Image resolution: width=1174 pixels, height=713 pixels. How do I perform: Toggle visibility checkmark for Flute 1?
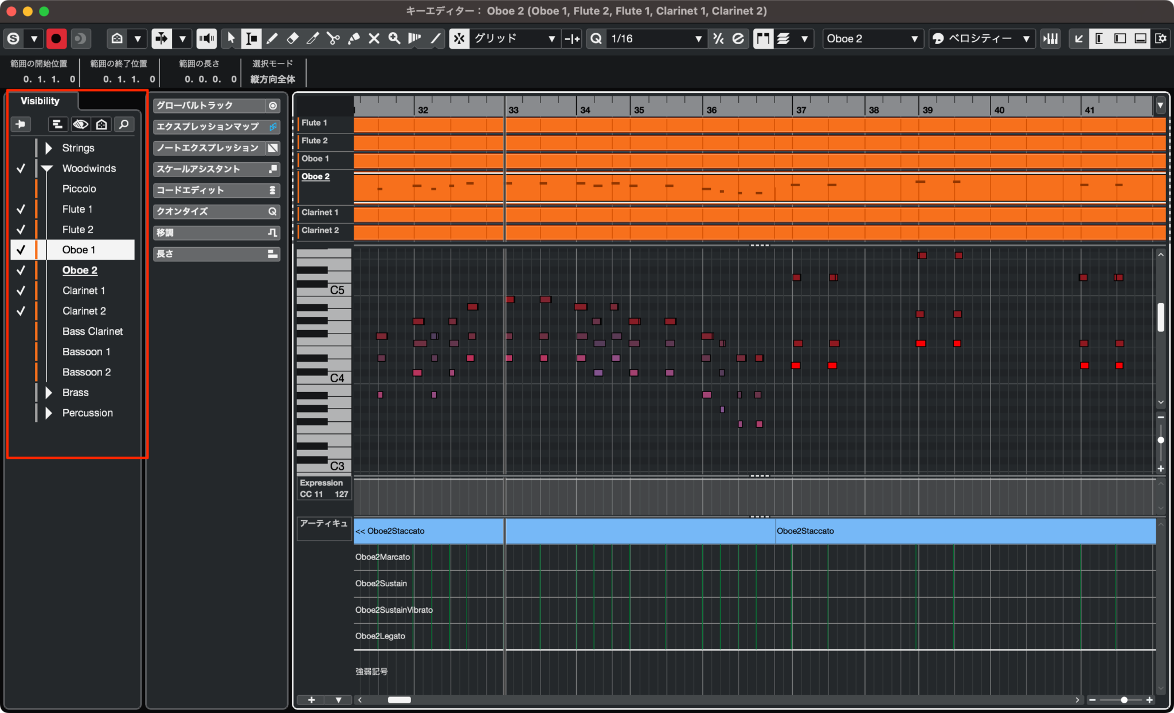[x=21, y=209]
